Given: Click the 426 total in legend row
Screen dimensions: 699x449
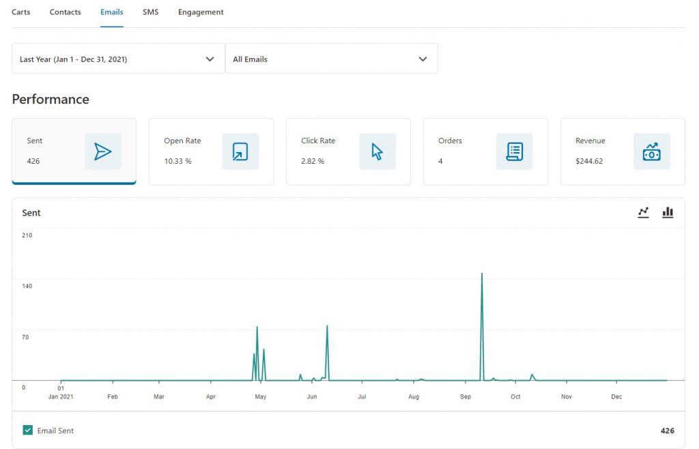Looking at the screenshot, I should click(x=668, y=431).
